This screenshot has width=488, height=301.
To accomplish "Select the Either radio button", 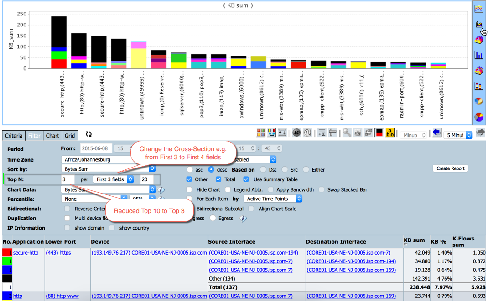I will 306,169.
